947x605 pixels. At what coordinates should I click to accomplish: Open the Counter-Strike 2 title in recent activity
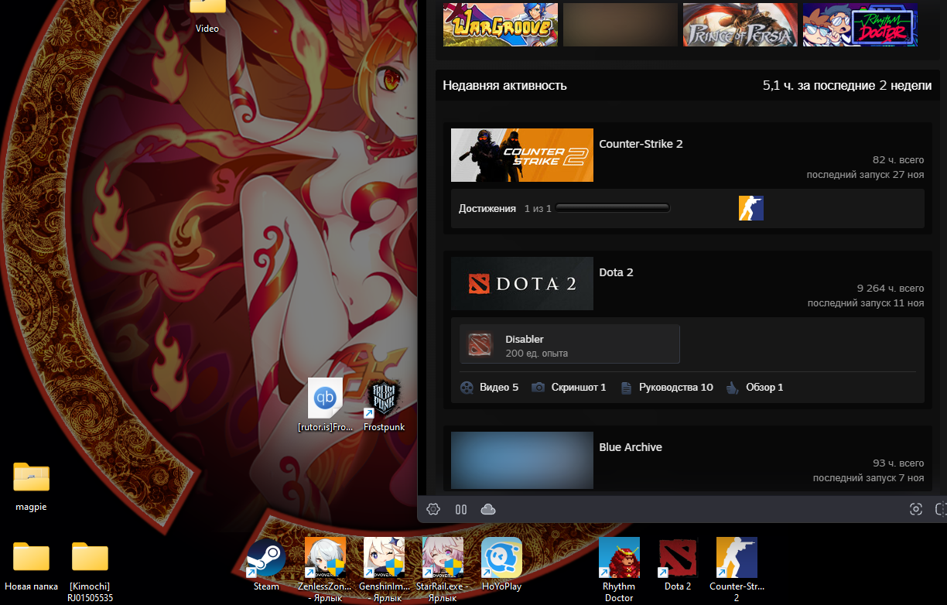point(641,144)
